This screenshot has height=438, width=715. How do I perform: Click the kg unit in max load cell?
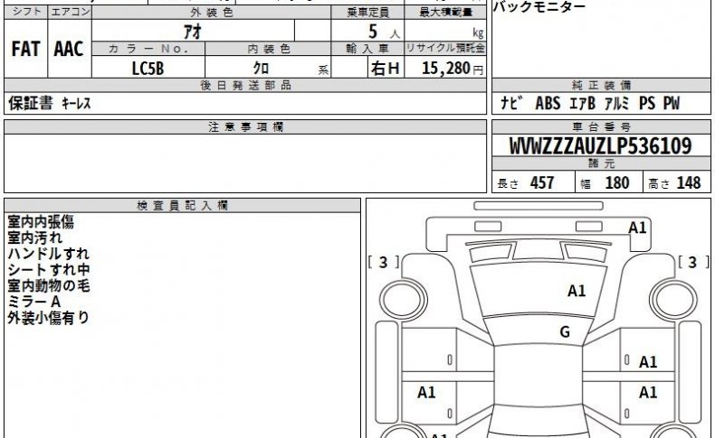(x=478, y=33)
